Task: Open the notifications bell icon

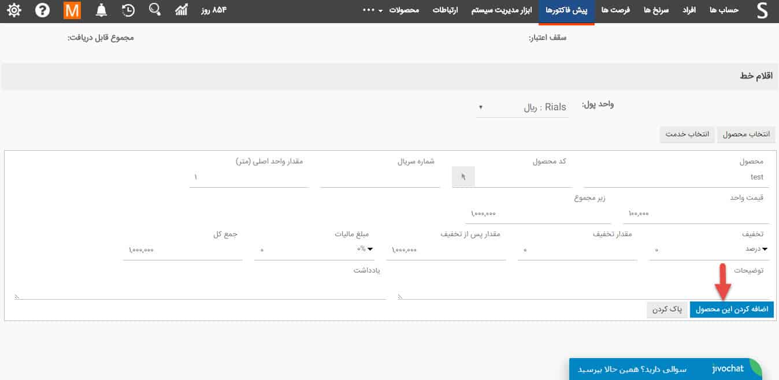Action: tap(102, 10)
